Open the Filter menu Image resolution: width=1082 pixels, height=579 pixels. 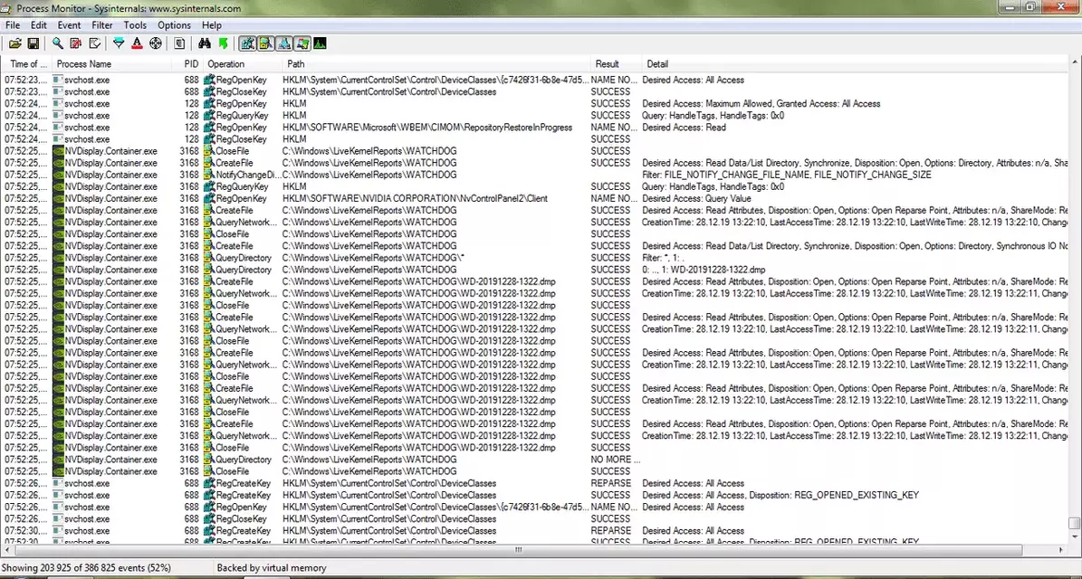pyautogui.click(x=102, y=25)
